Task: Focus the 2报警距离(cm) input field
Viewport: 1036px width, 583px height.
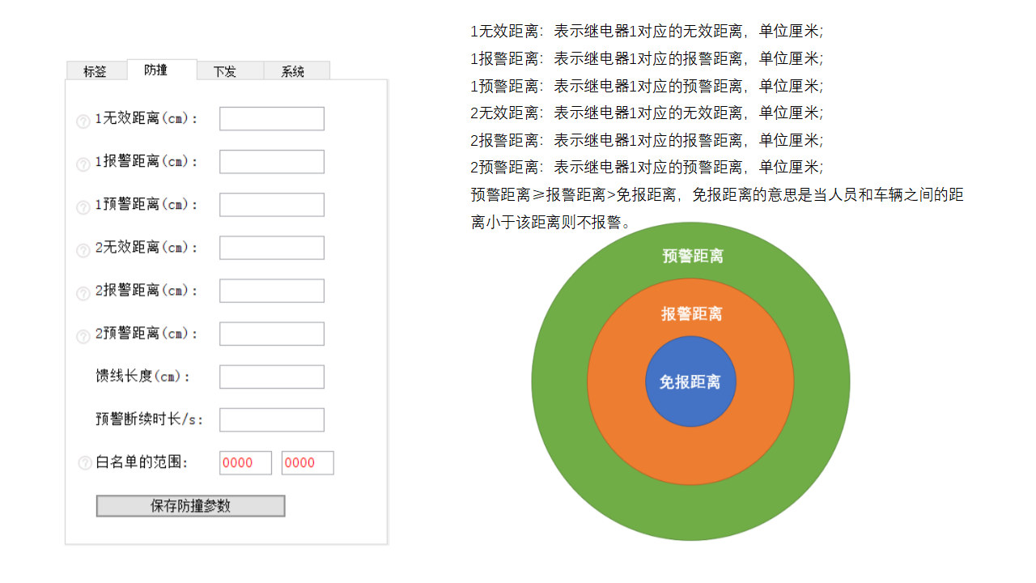Action: [x=272, y=291]
